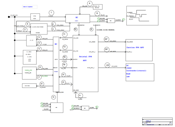Click the circled number 11 marker

[64, 34]
